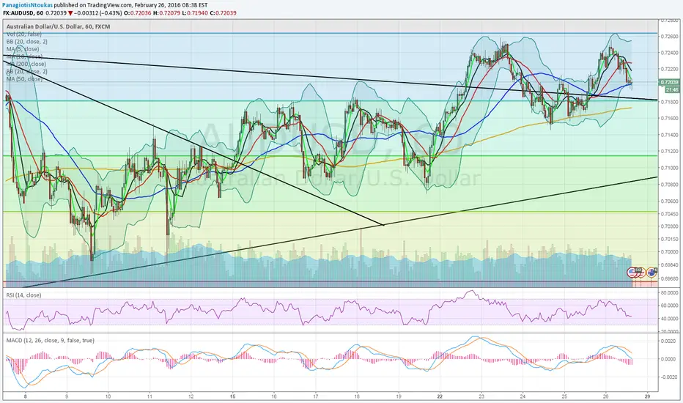Select the MA (5, close) indicator label
The width and height of the screenshot is (683, 403).
(x=23, y=49)
